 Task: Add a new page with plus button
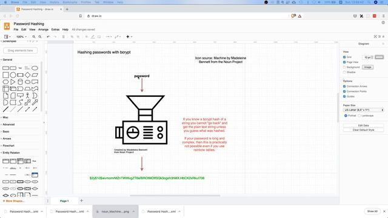coord(81,200)
